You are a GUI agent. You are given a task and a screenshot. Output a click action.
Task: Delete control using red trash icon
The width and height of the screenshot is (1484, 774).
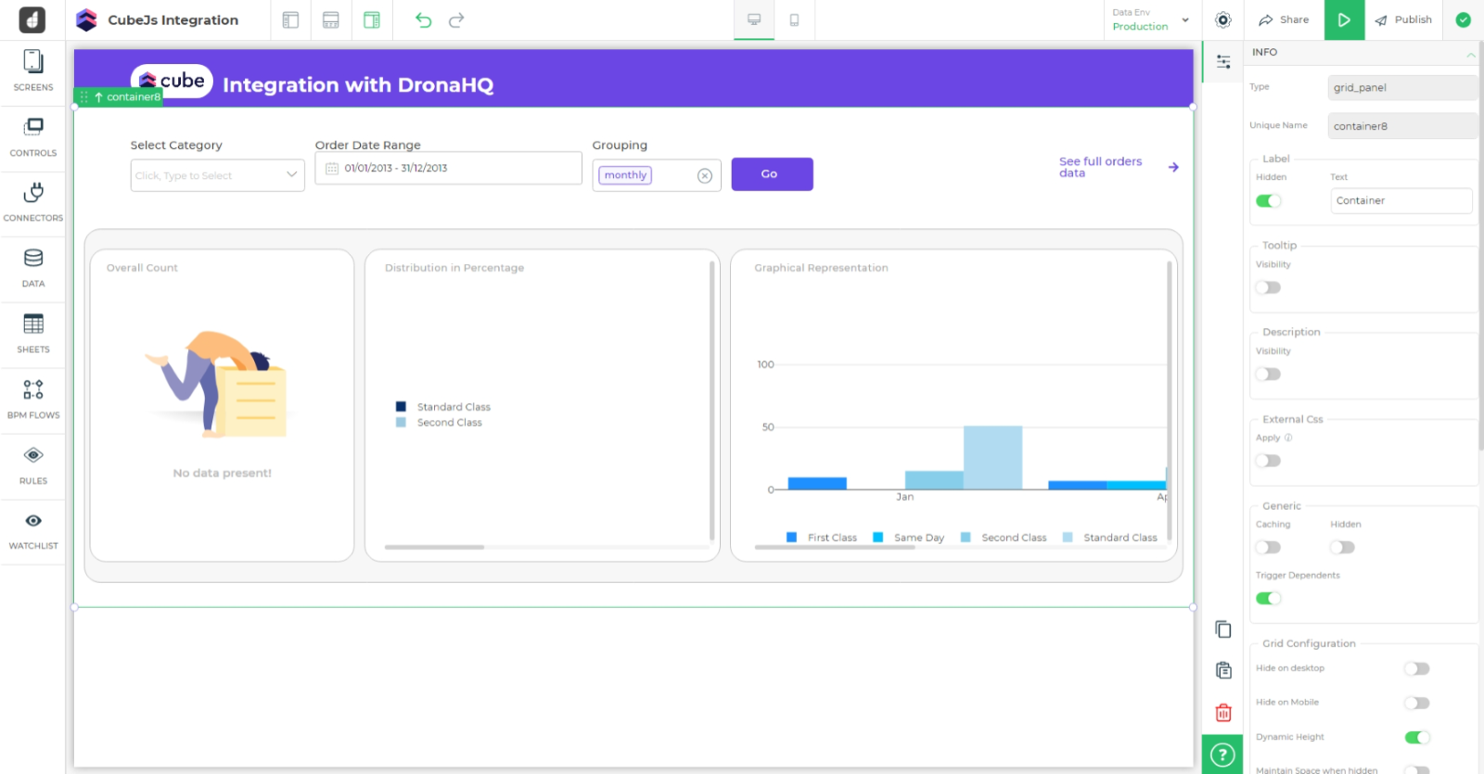(x=1223, y=713)
